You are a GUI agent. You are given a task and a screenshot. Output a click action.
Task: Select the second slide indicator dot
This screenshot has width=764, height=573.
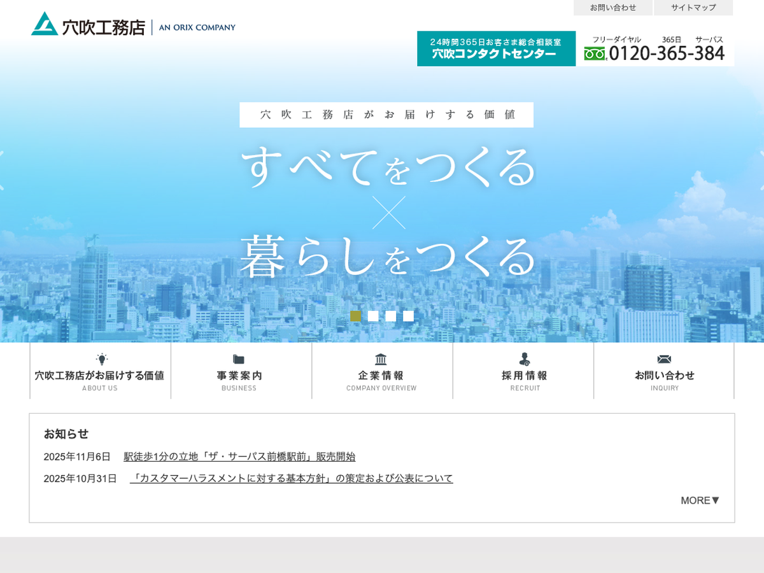pos(373,316)
